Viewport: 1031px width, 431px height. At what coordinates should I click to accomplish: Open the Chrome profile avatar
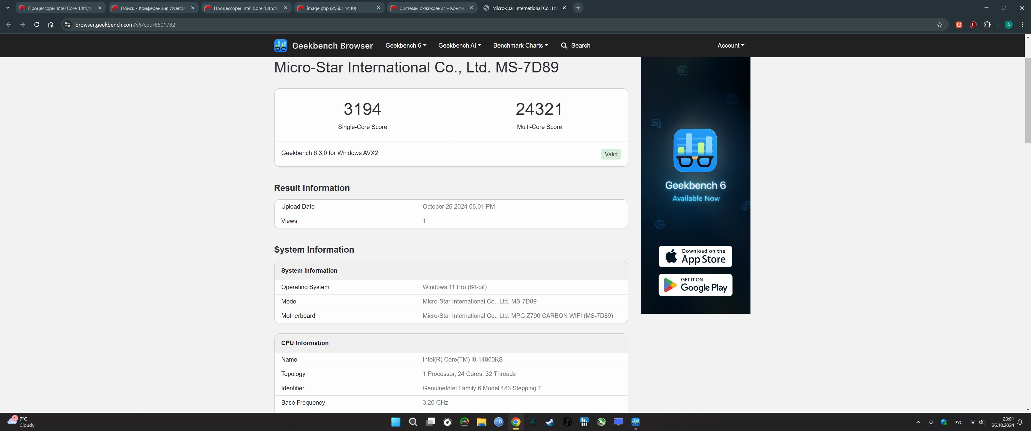[1008, 25]
